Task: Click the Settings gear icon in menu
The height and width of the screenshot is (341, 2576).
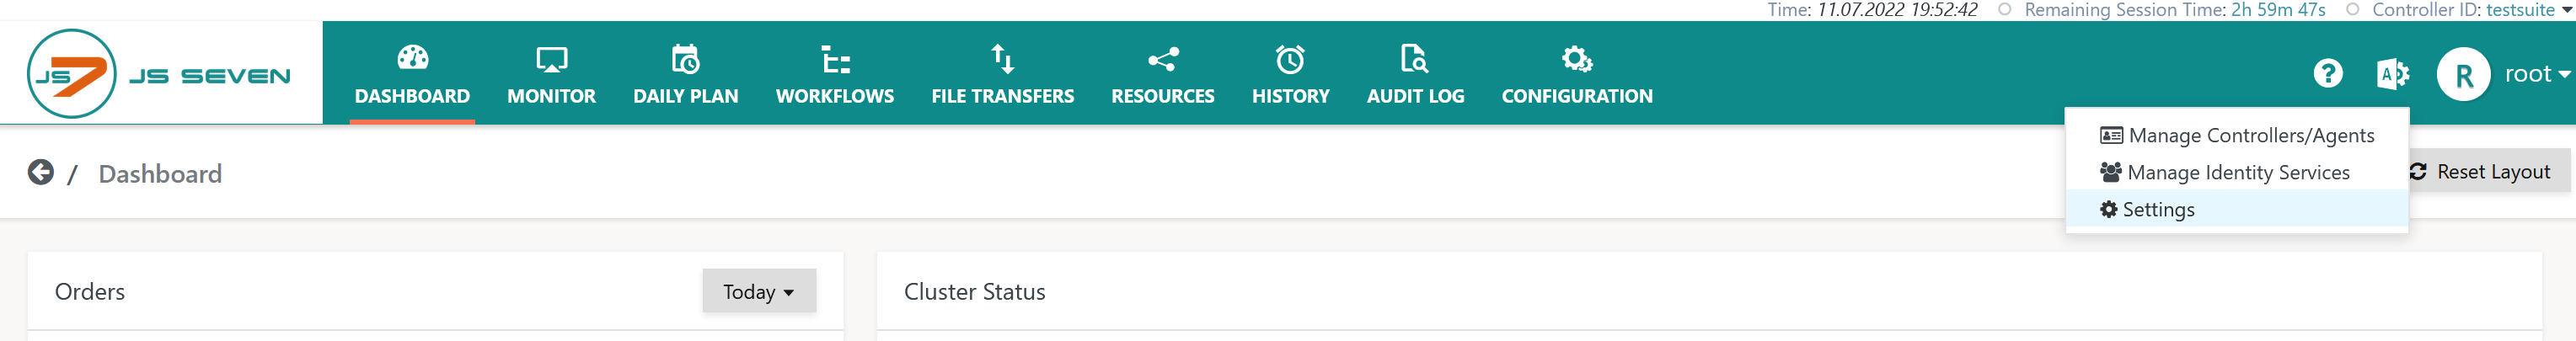Action: (2108, 209)
